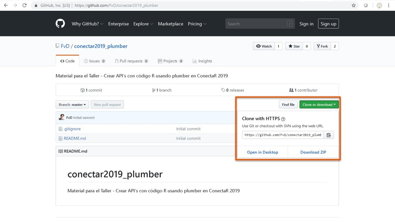The width and height of the screenshot is (395, 222).
Task: Focus the GitHub search field
Action: pos(260,24)
